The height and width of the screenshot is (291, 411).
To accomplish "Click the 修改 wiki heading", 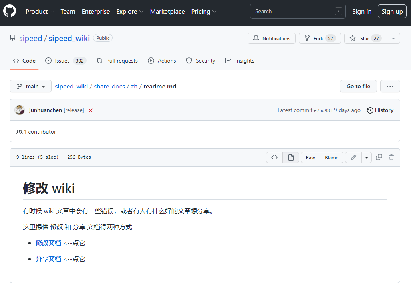I will coord(49,188).
